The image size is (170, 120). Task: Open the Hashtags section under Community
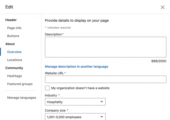[x=15, y=76]
